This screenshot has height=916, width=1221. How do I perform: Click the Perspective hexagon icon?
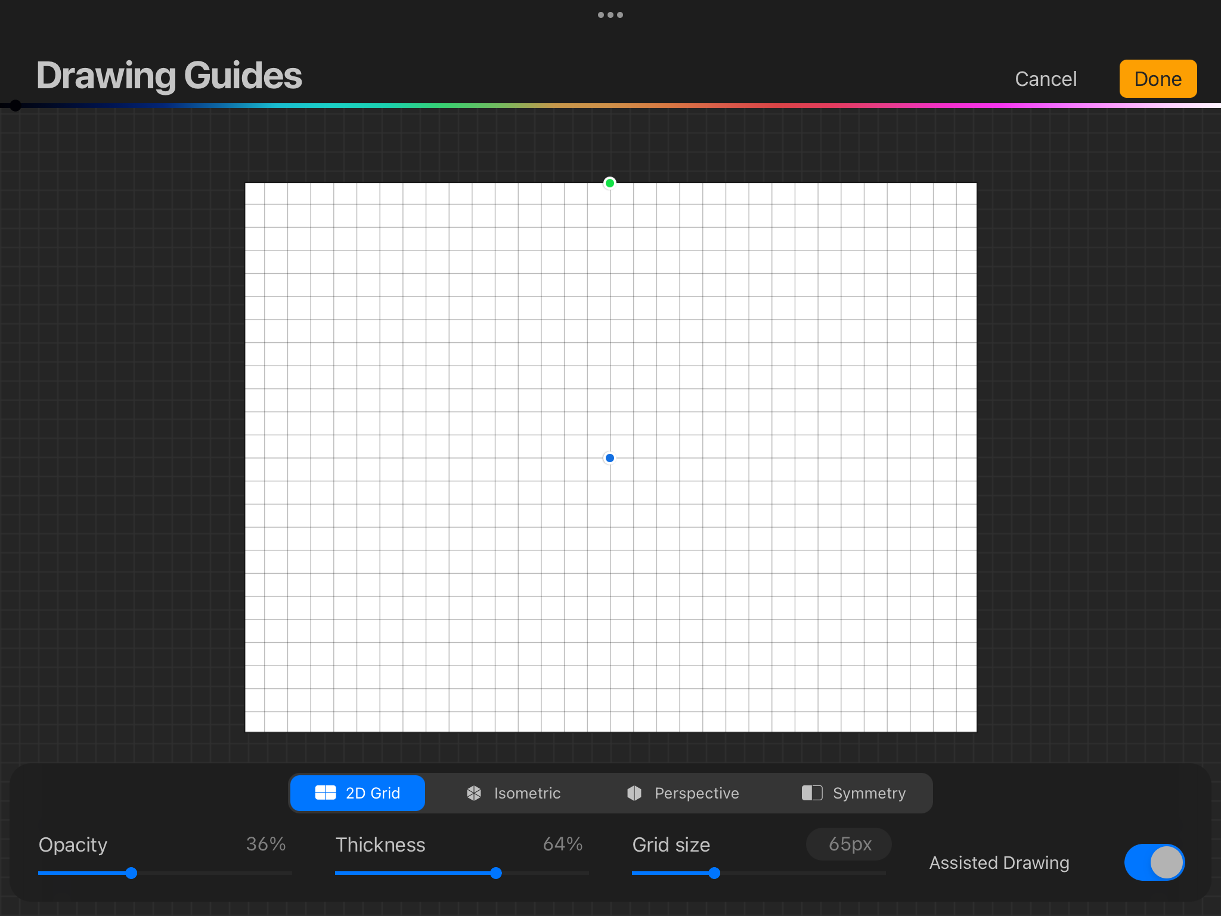tap(634, 793)
